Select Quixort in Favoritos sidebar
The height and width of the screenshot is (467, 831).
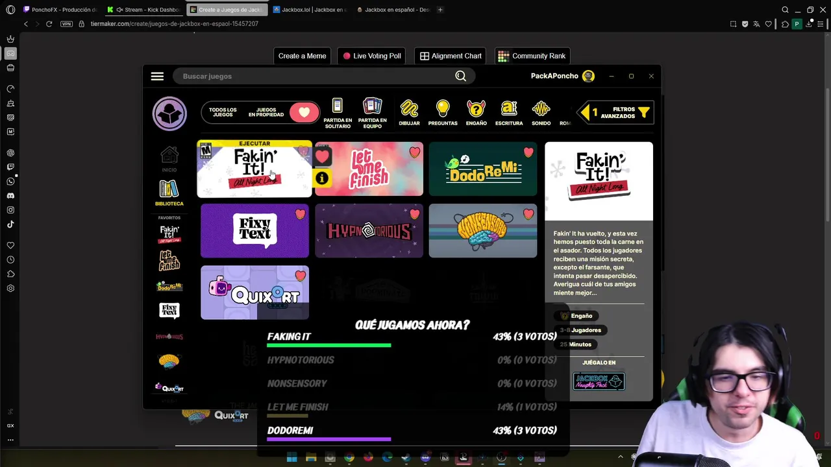tap(169, 388)
